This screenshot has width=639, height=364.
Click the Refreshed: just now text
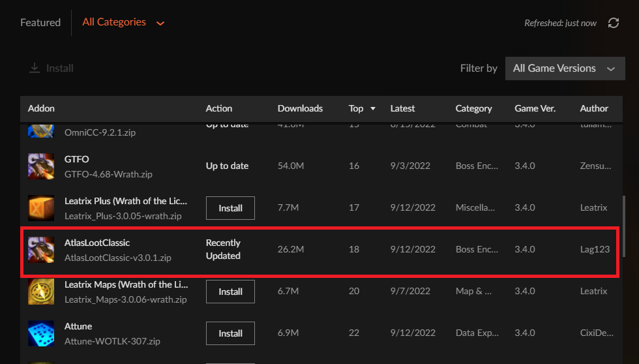(560, 23)
